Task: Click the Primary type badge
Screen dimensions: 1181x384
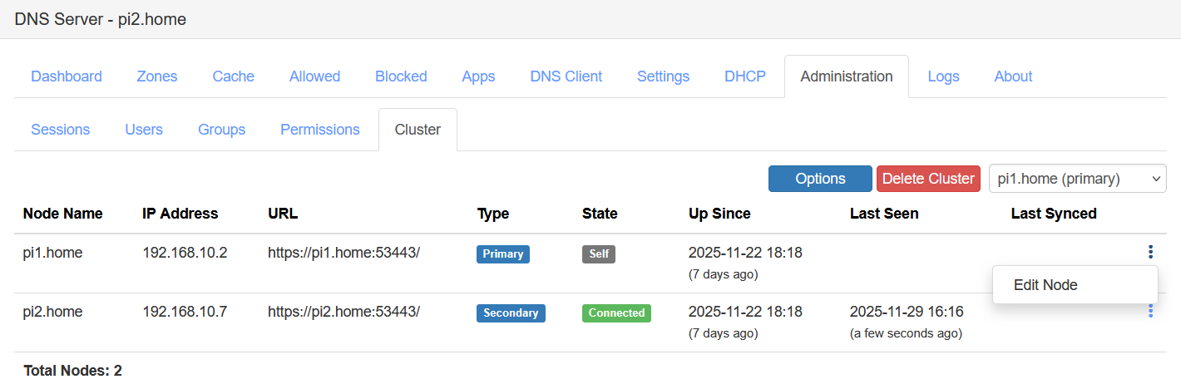Action: pyautogui.click(x=502, y=254)
